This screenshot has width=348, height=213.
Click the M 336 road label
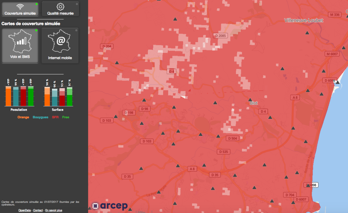coord(335,15)
